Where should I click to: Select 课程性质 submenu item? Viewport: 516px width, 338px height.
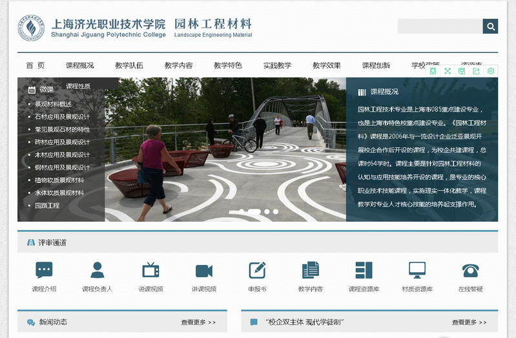(x=78, y=86)
